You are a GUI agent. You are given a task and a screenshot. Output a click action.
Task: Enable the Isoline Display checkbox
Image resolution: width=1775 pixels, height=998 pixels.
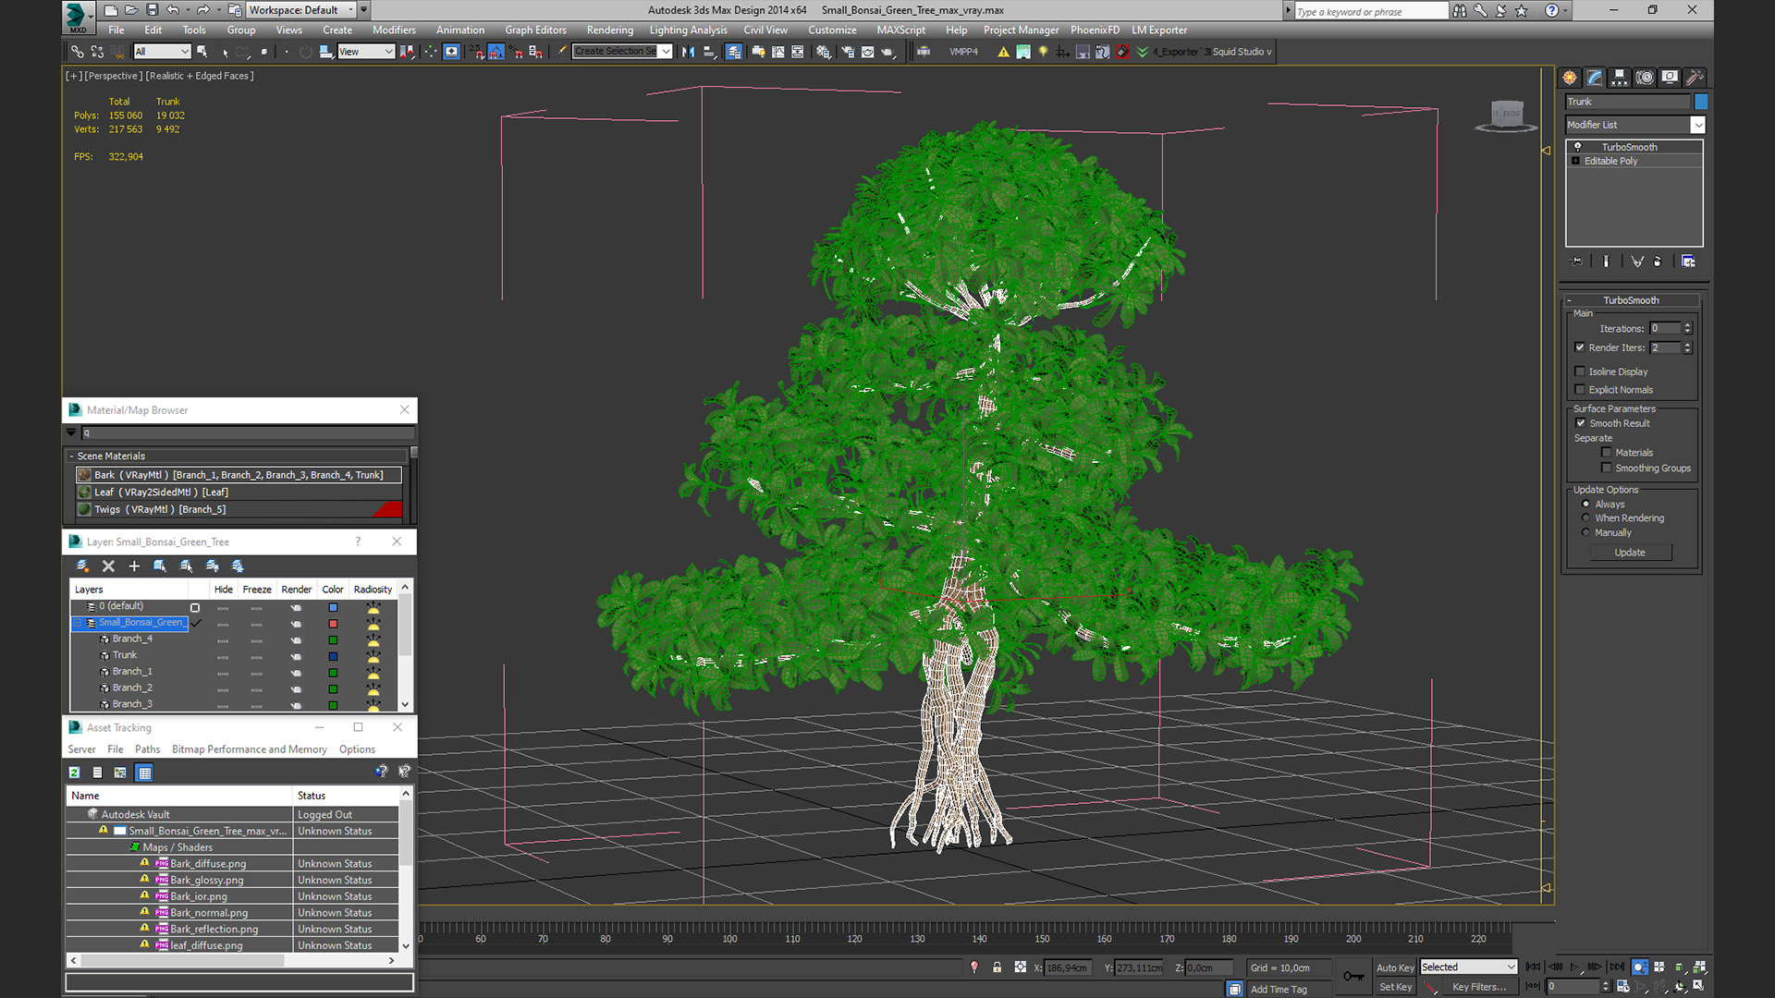pos(1580,371)
